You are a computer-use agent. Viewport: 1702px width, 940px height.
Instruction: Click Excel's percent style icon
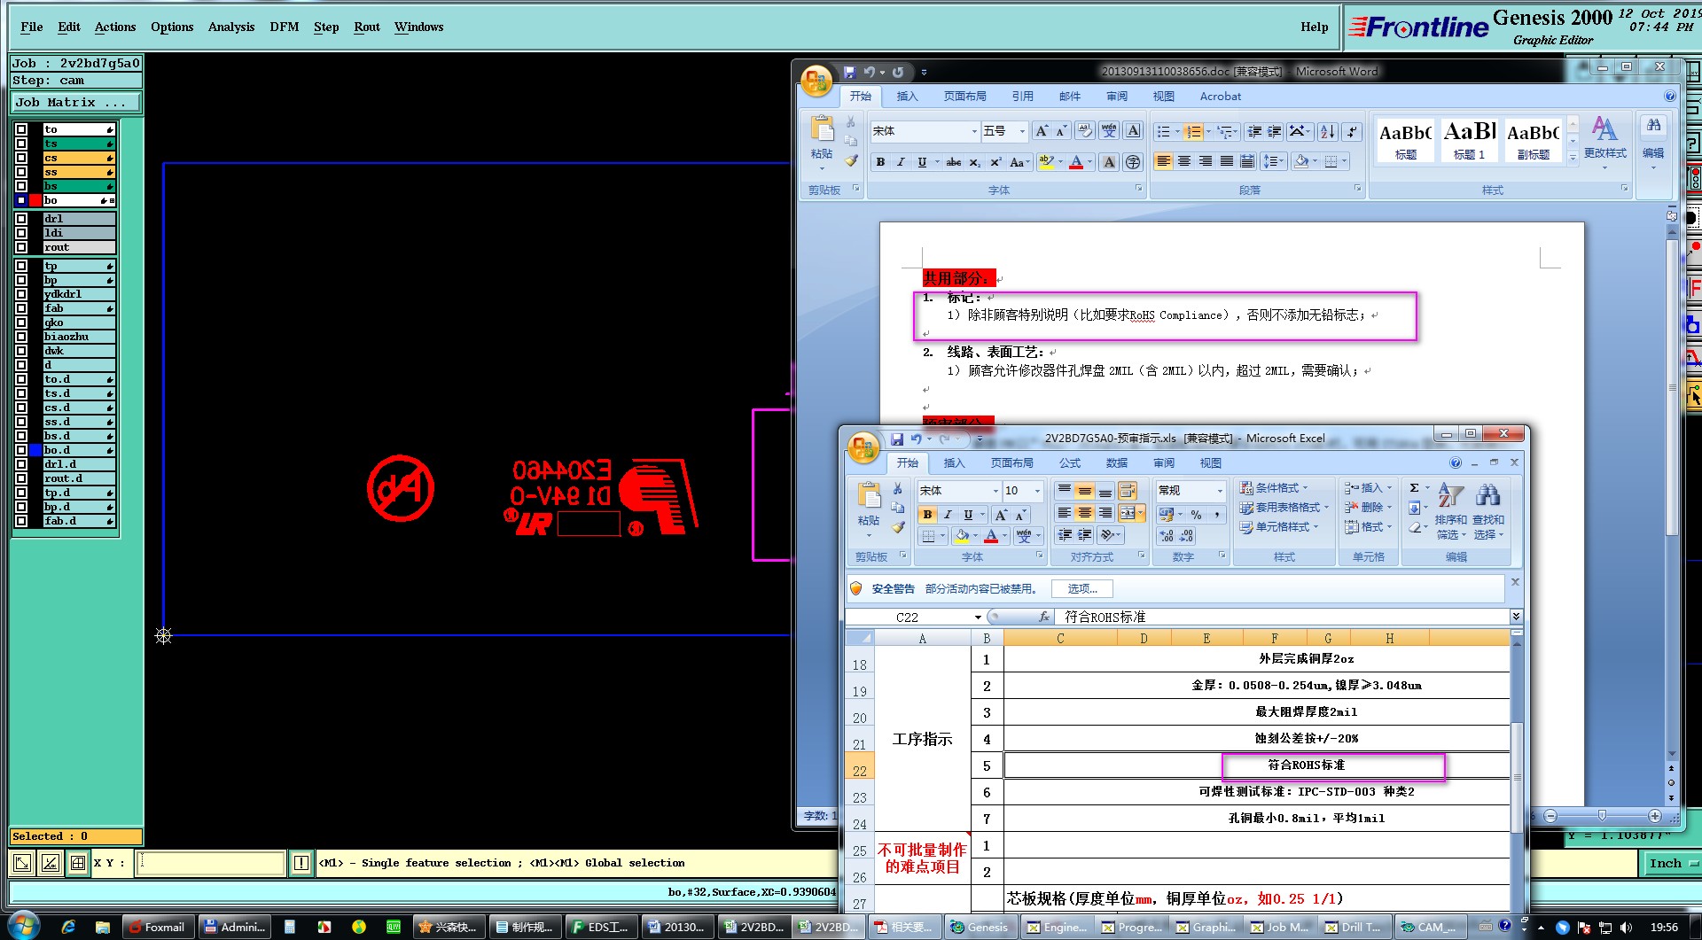tap(1196, 515)
